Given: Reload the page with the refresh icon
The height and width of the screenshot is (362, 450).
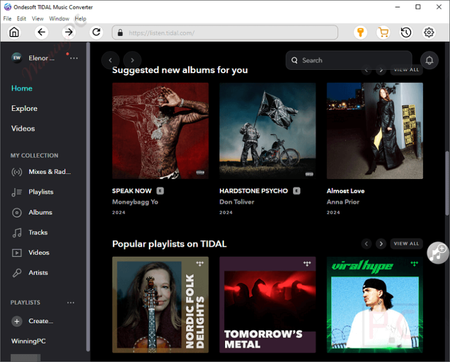Looking at the screenshot, I should (96, 32).
